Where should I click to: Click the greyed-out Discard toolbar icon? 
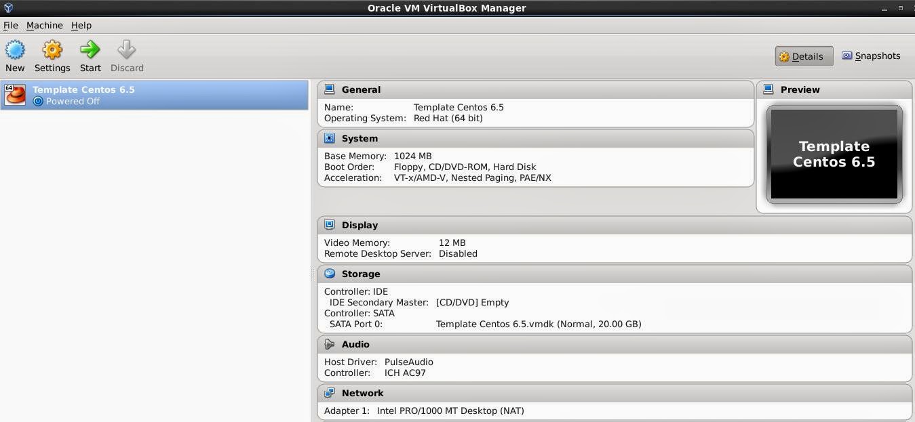tap(127, 50)
